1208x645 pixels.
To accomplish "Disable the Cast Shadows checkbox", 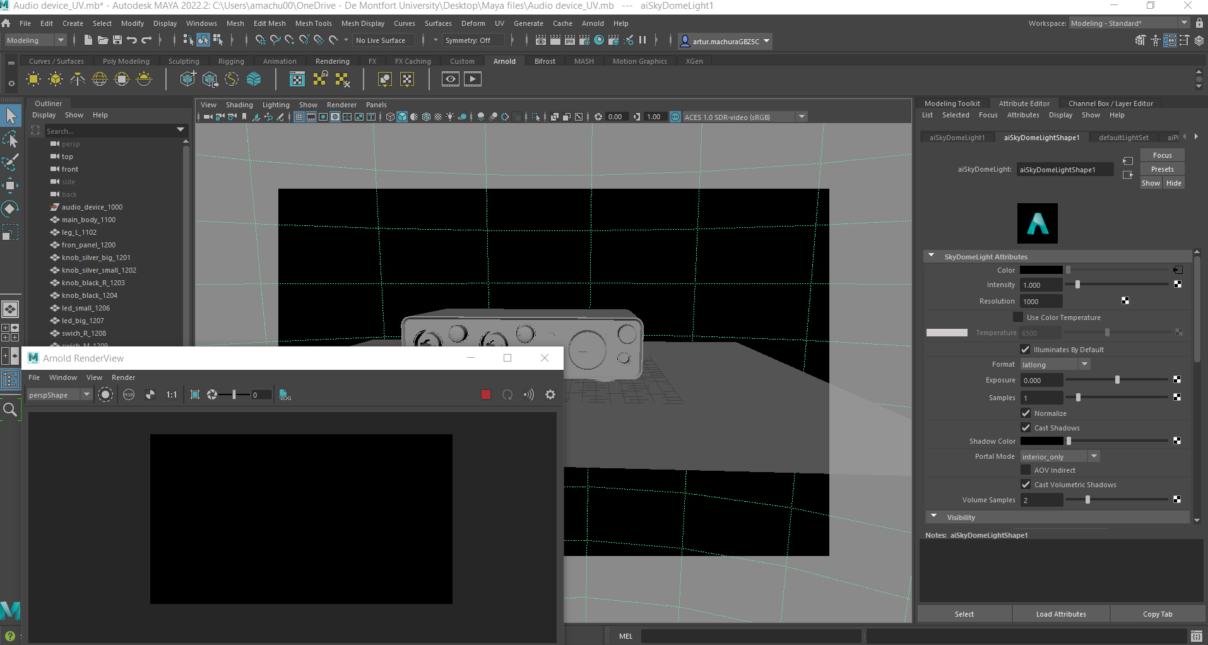I will pos(1026,427).
